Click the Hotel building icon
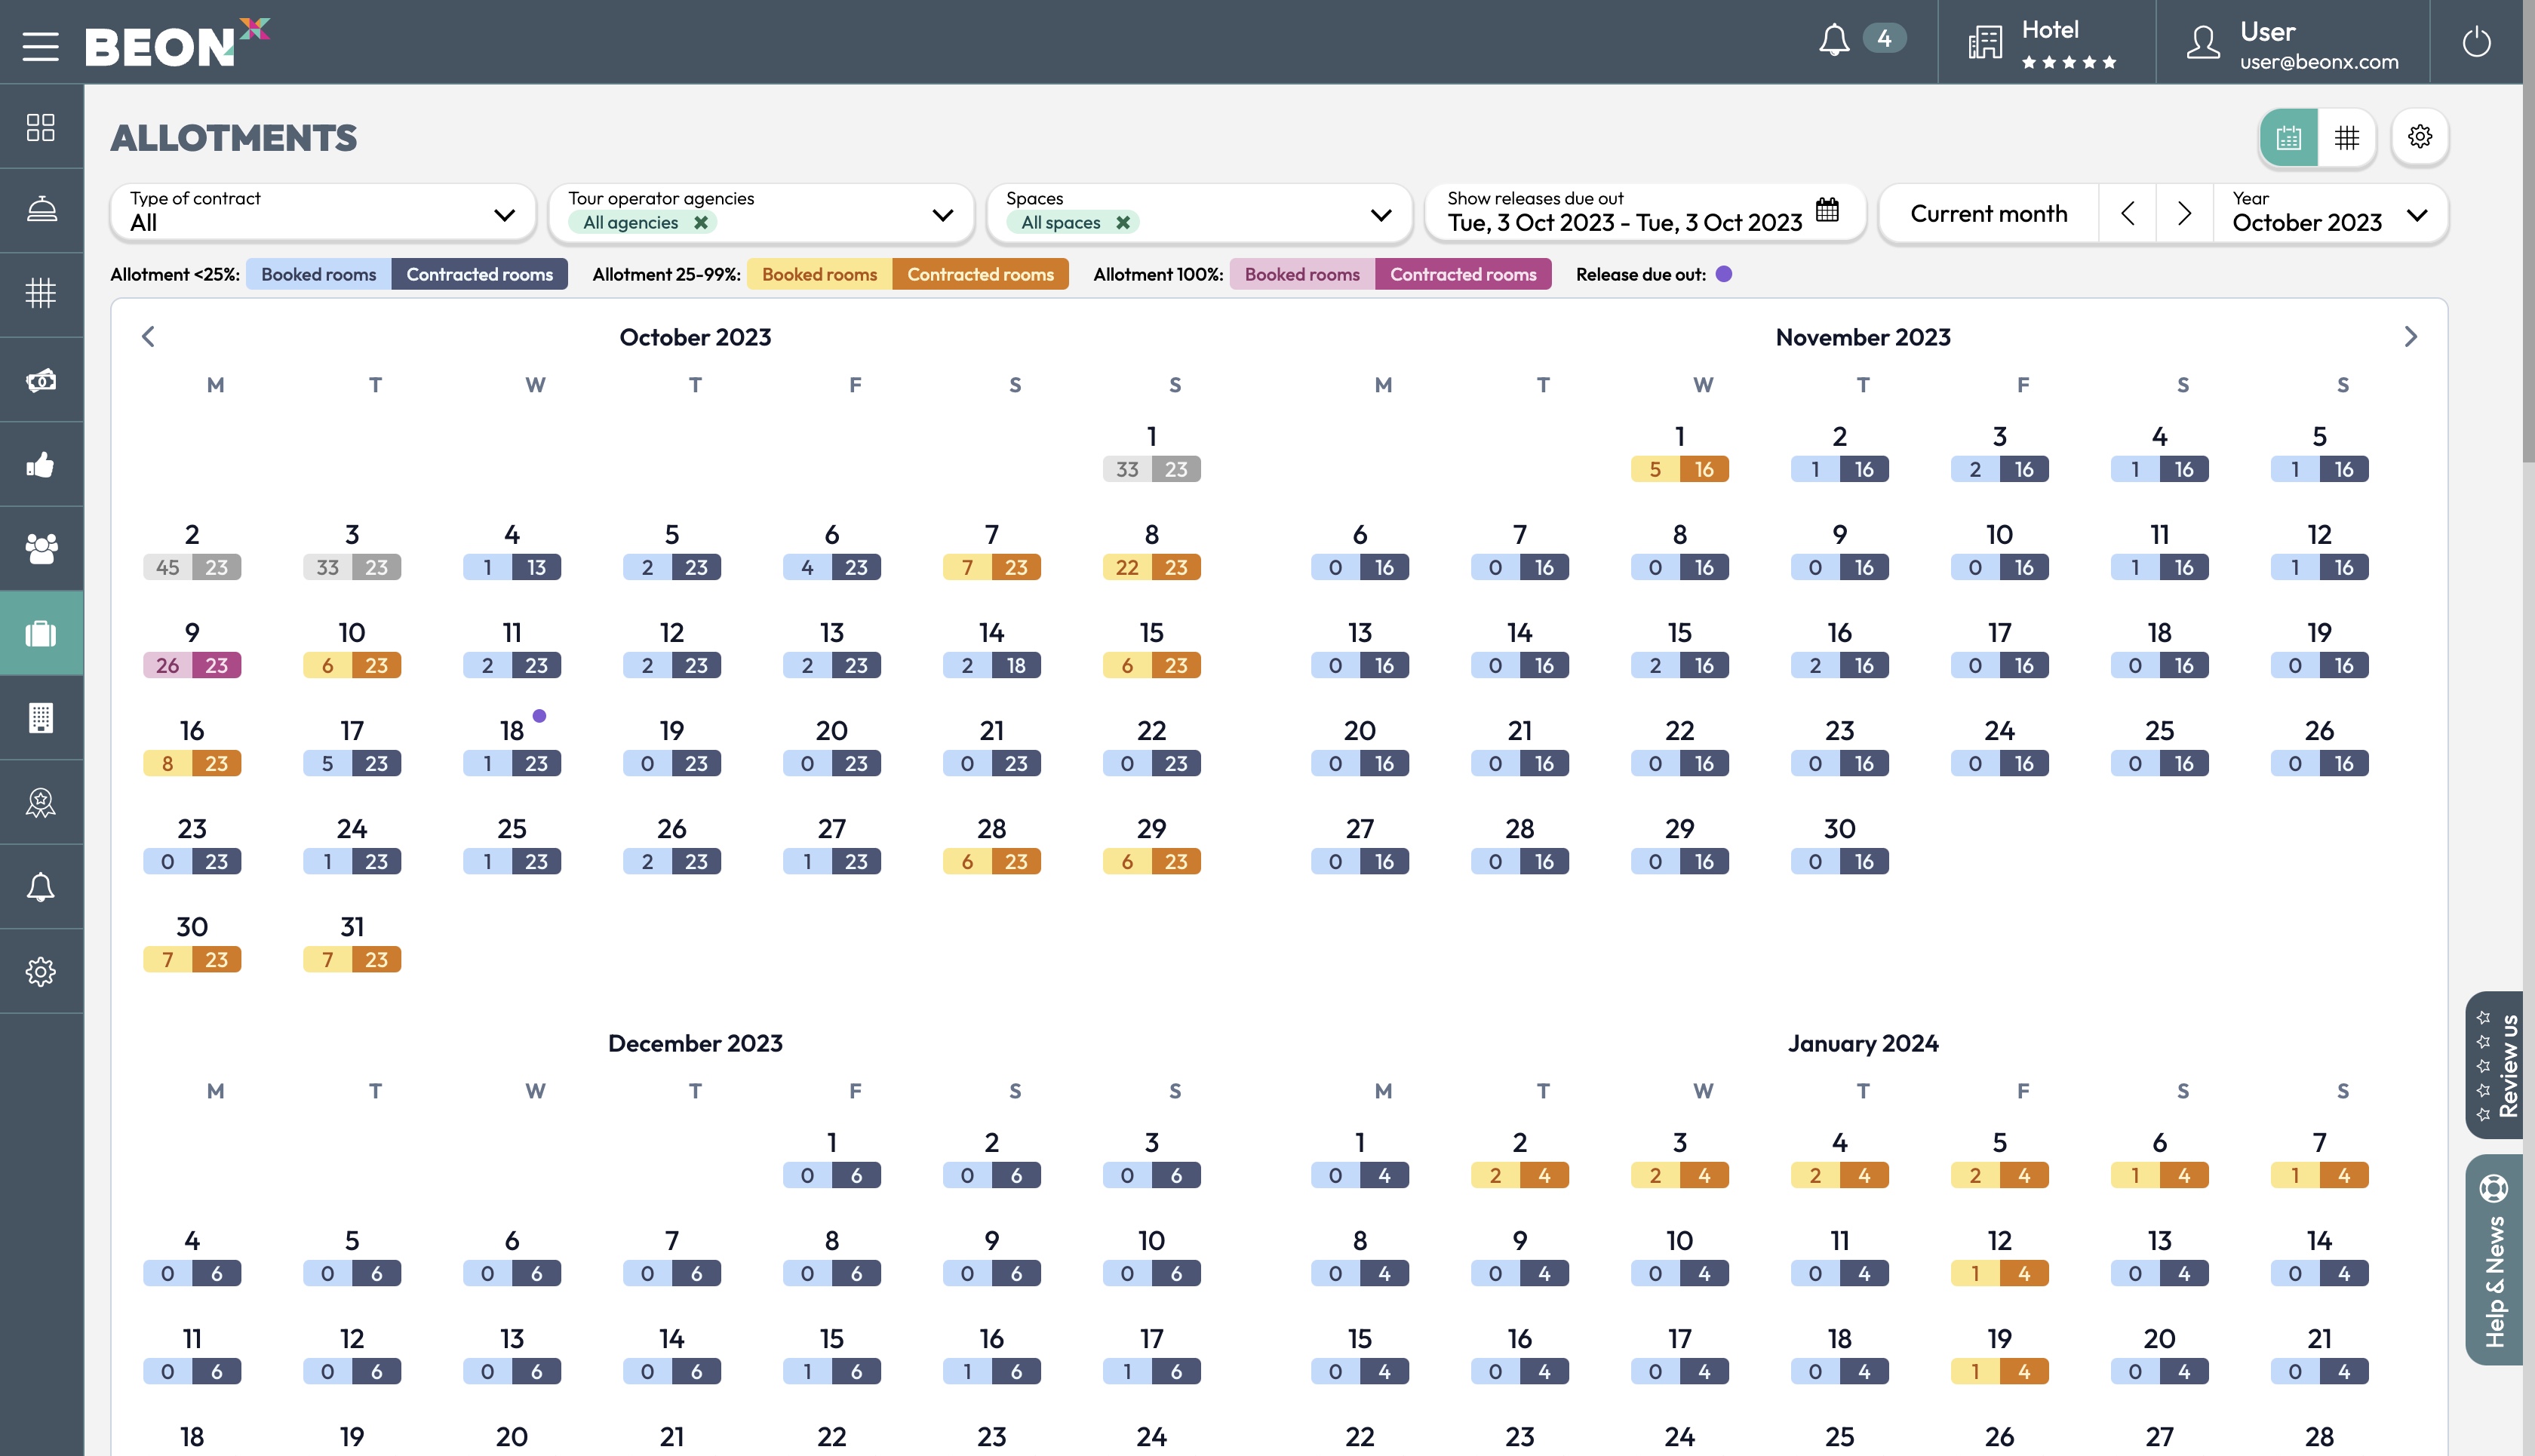 click(1985, 43)
